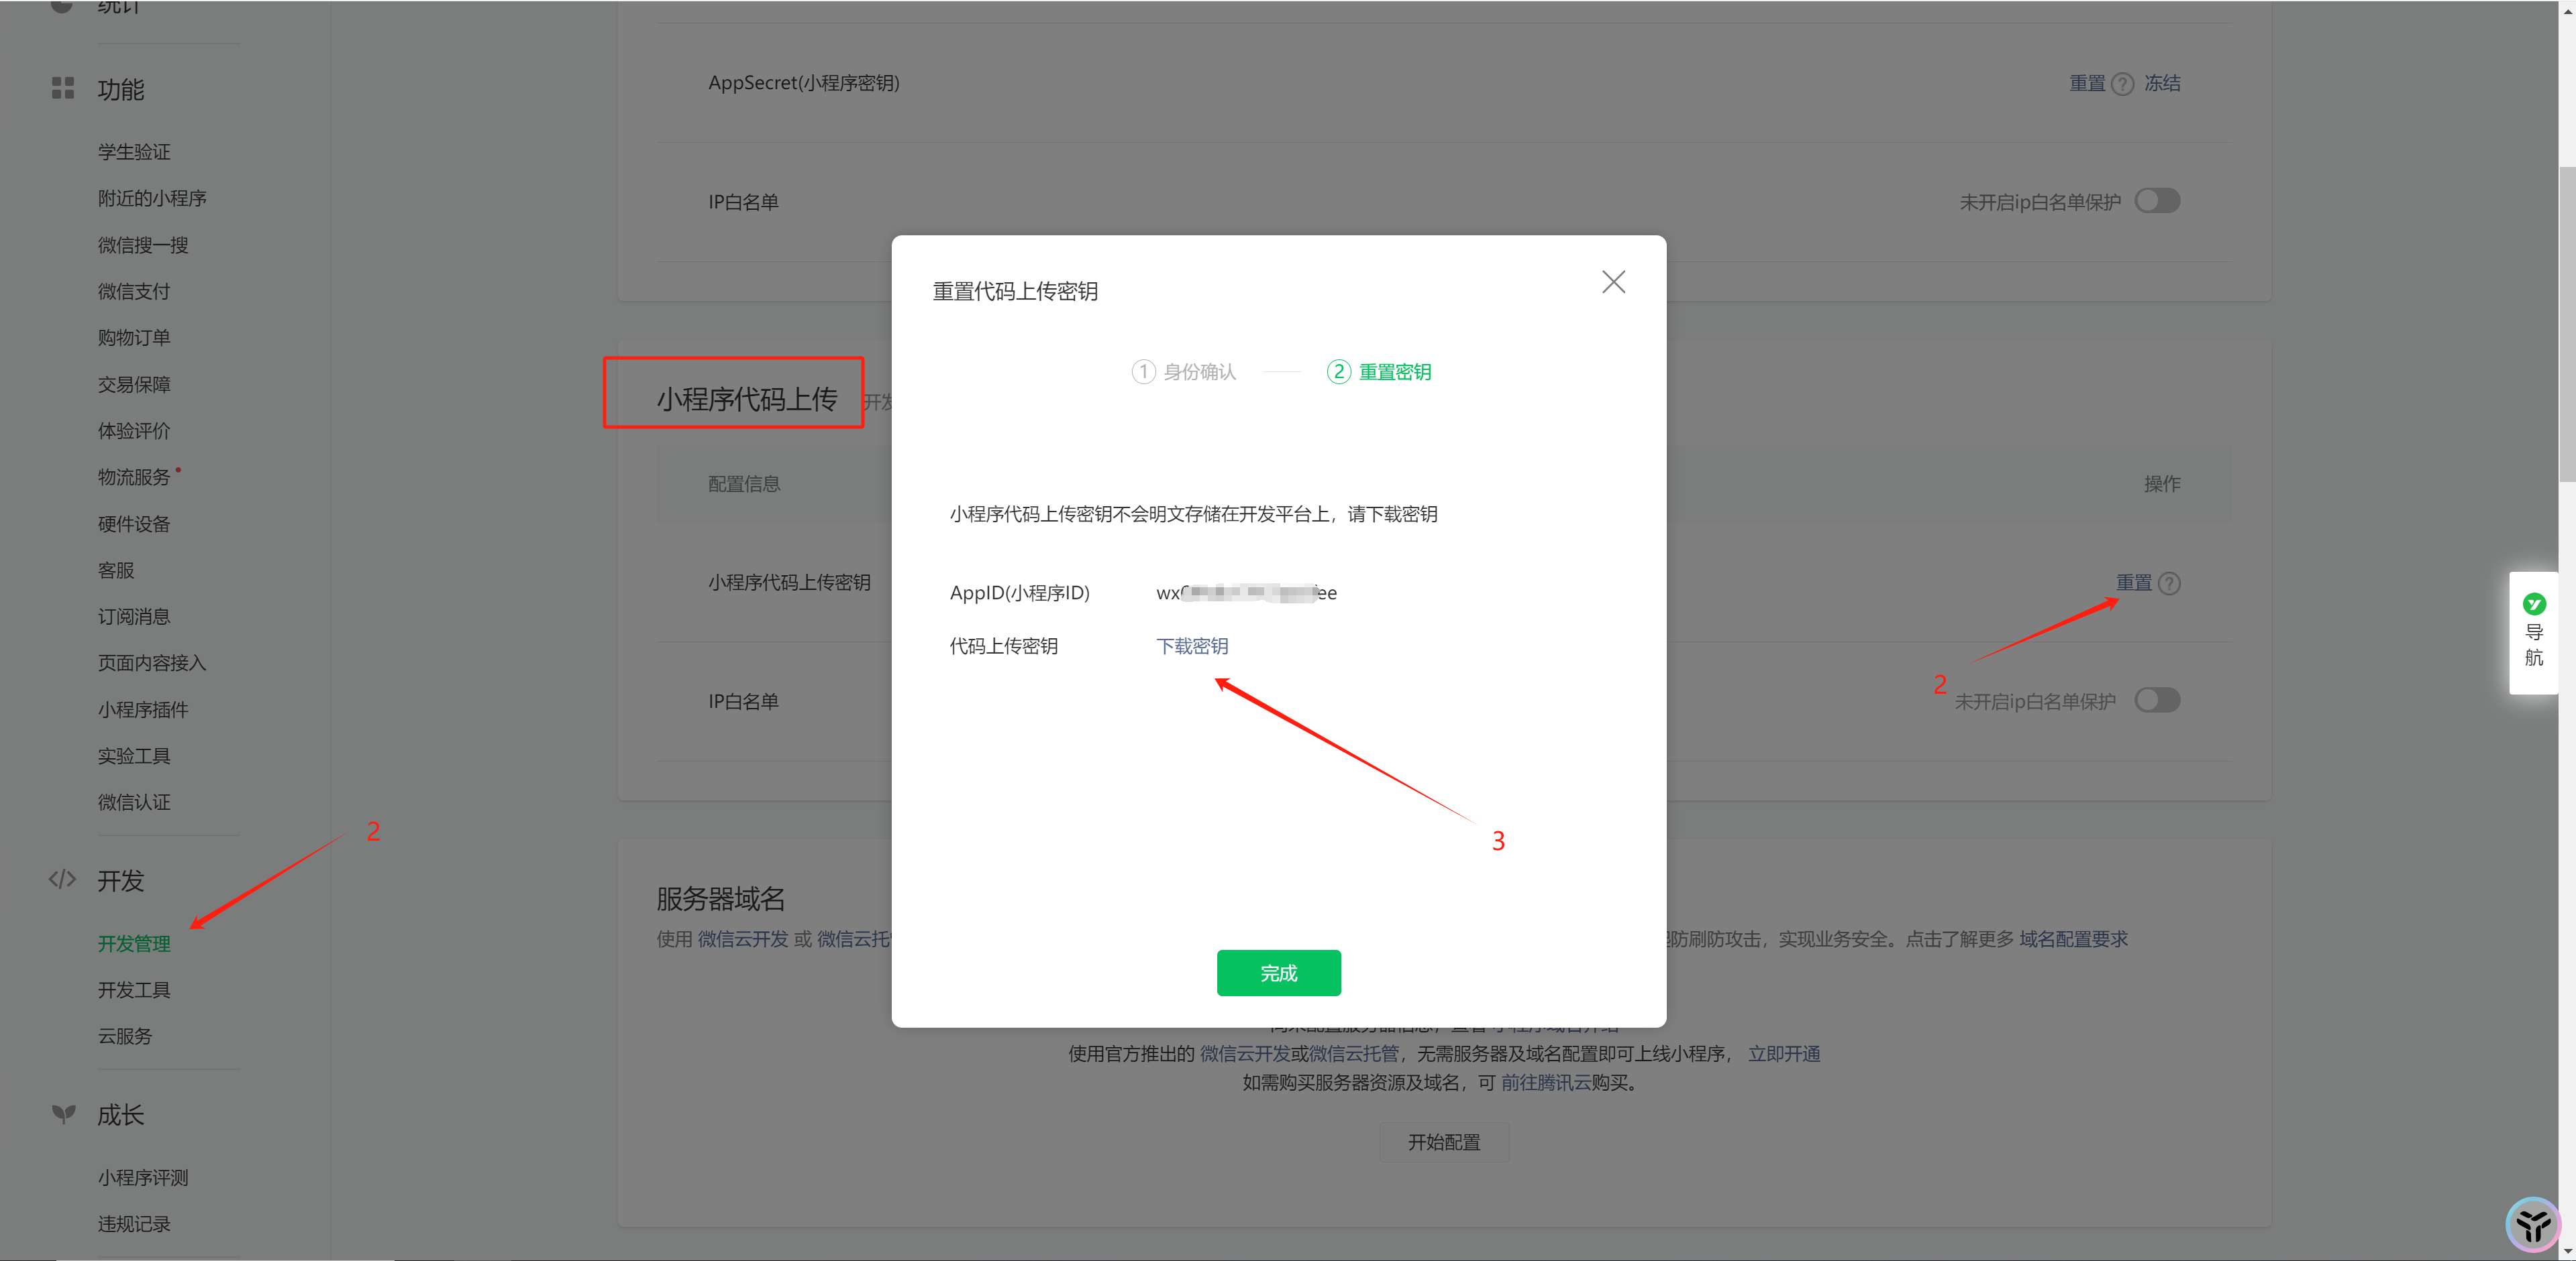The image size is (2576, 1261).
Task: Open 附近的小程序 menu item
Action: point(152,199)
